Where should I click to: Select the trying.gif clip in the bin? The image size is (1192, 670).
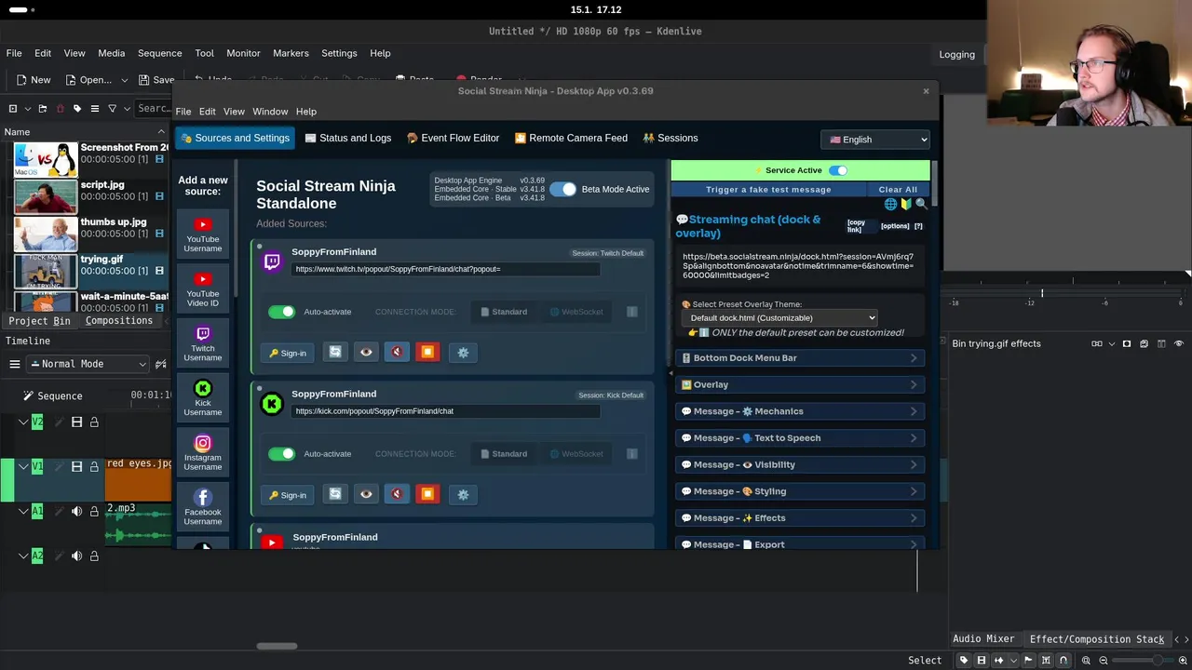pyautogui.click(x=91, y=271)
